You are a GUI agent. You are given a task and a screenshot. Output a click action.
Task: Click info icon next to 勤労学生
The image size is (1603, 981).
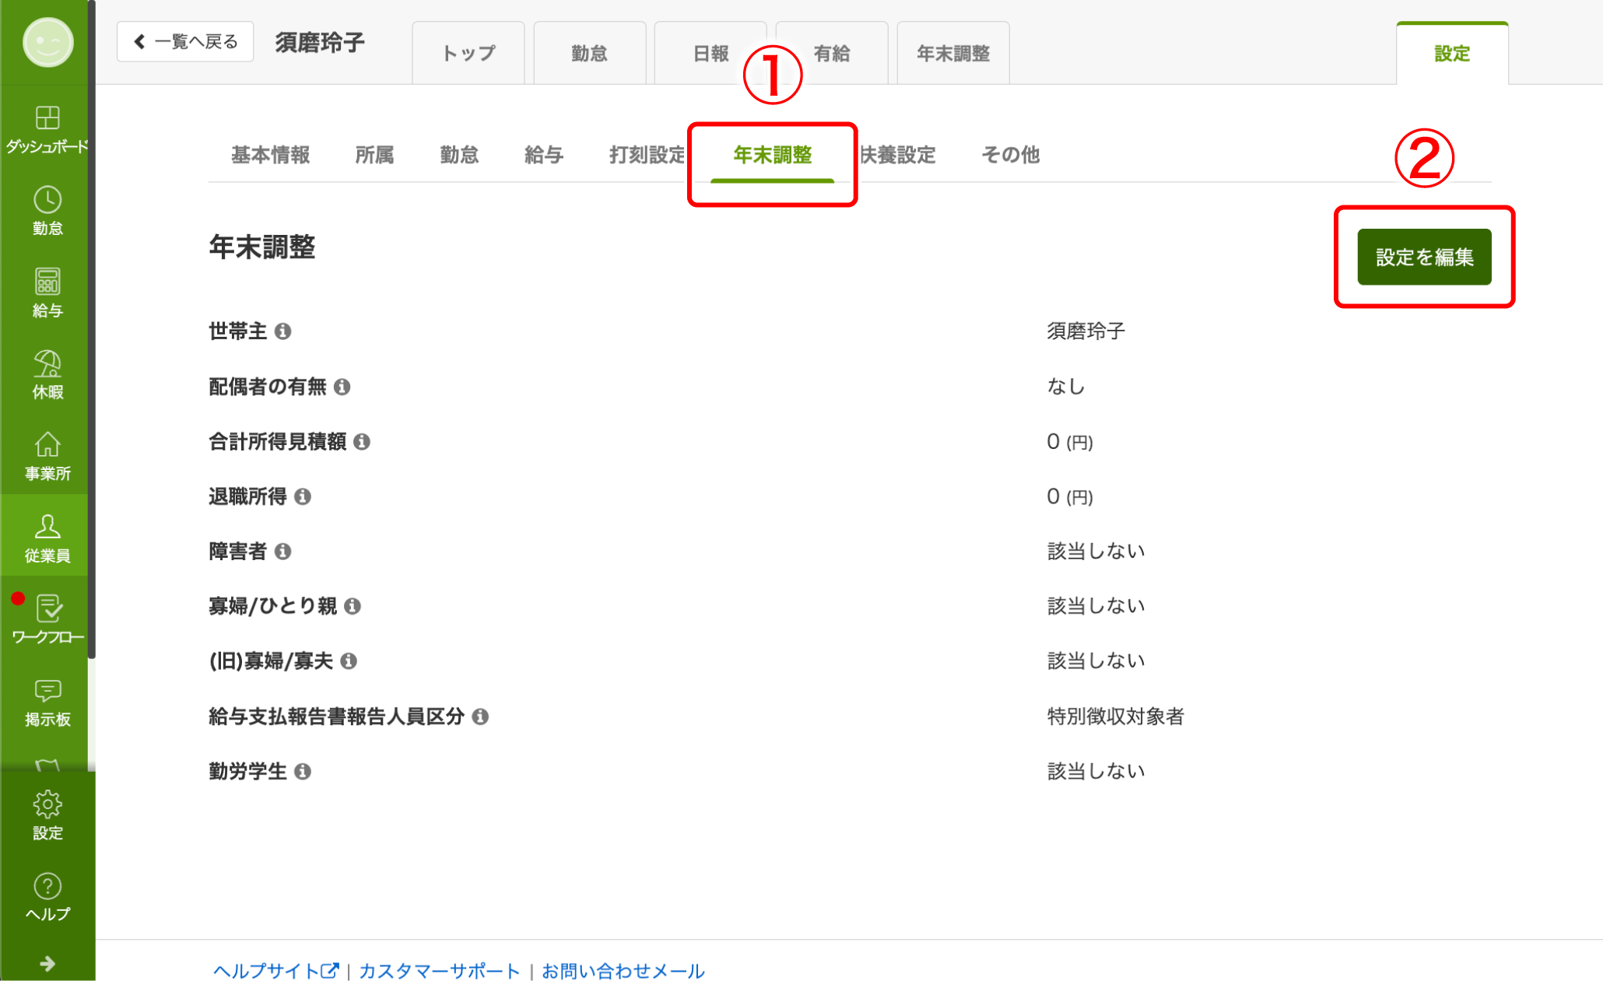point(303,772)
